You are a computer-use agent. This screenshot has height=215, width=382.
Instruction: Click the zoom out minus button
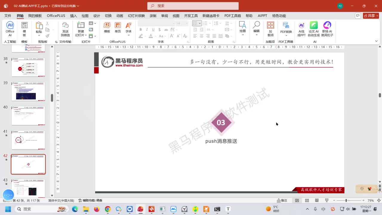pyautogui.click(x=334, y=200)
